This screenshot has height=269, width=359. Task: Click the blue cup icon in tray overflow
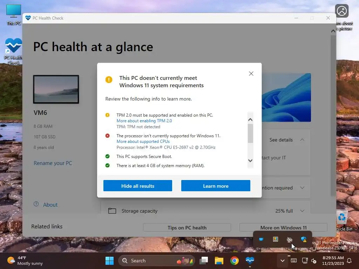261,239
